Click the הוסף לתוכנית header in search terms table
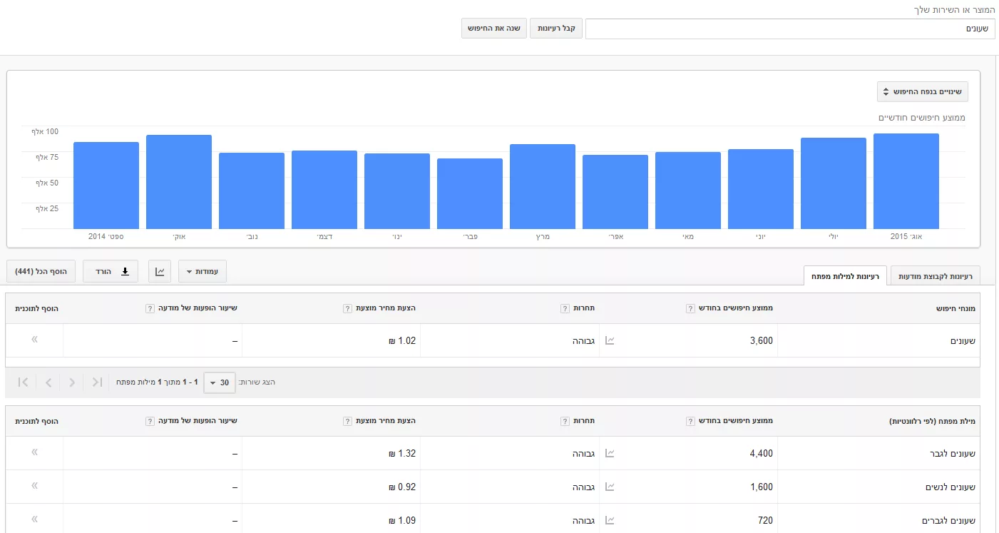This screenshot has width=999, height=533. [36, 308]
